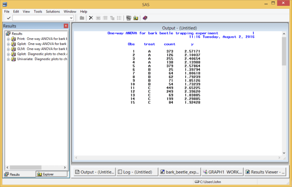
Task: Open the Window menu
Action: (70, 12)
